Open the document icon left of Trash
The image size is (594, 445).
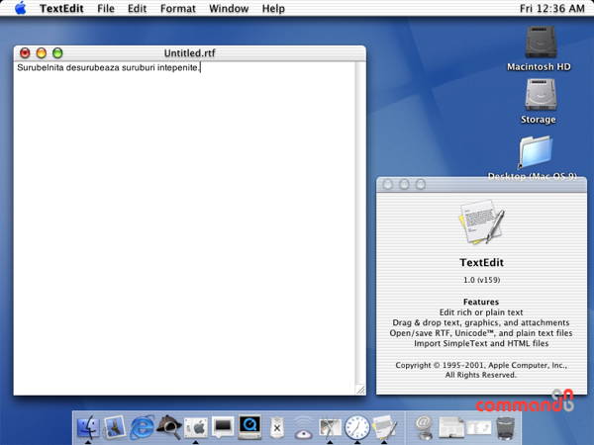479,428
